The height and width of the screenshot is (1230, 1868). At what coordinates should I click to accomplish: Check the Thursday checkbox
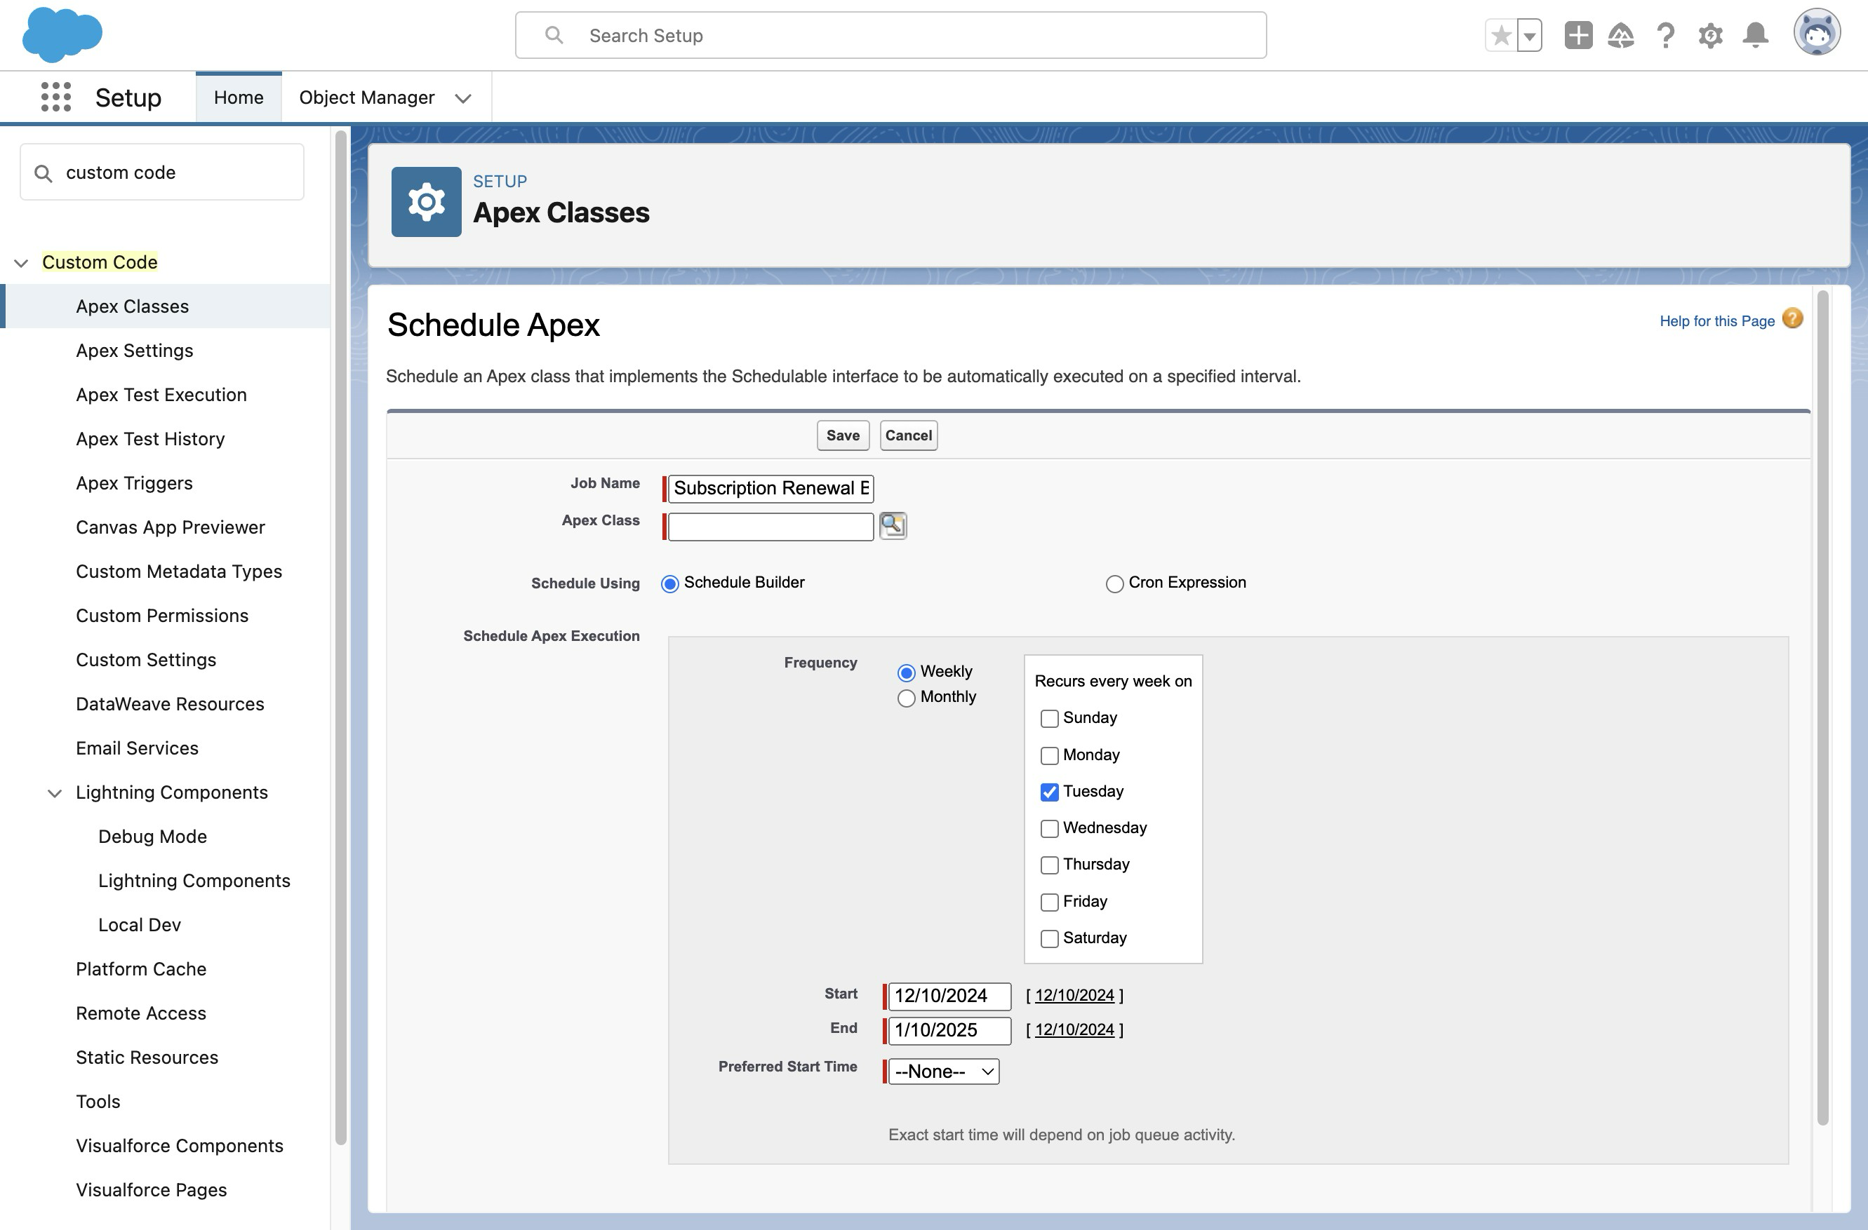click(1049, 865)
